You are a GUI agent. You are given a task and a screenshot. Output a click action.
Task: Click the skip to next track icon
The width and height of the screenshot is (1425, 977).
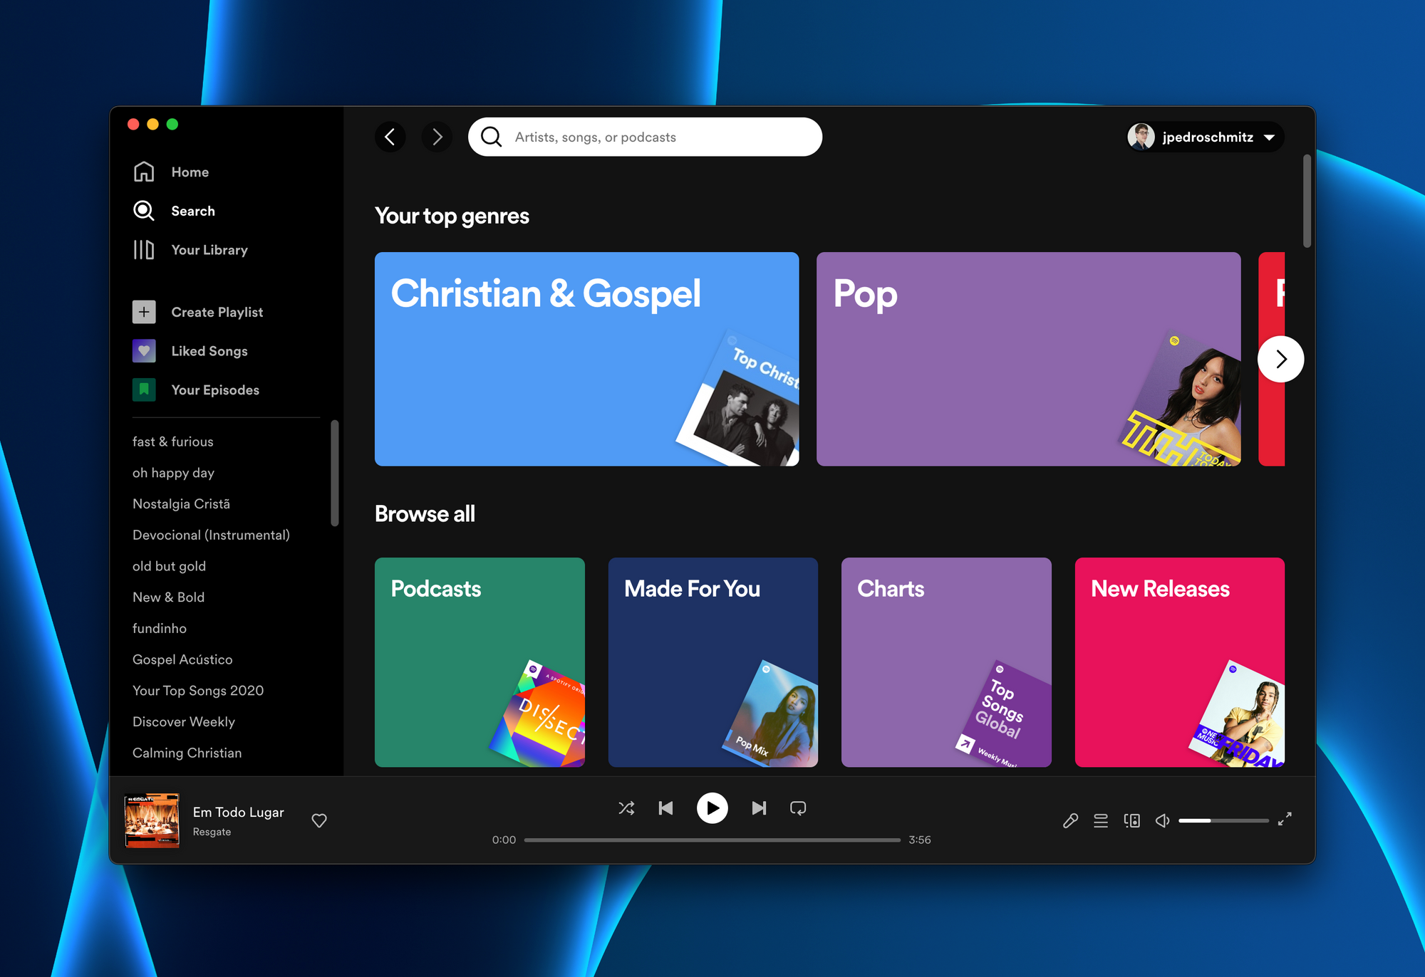point(758,807)
